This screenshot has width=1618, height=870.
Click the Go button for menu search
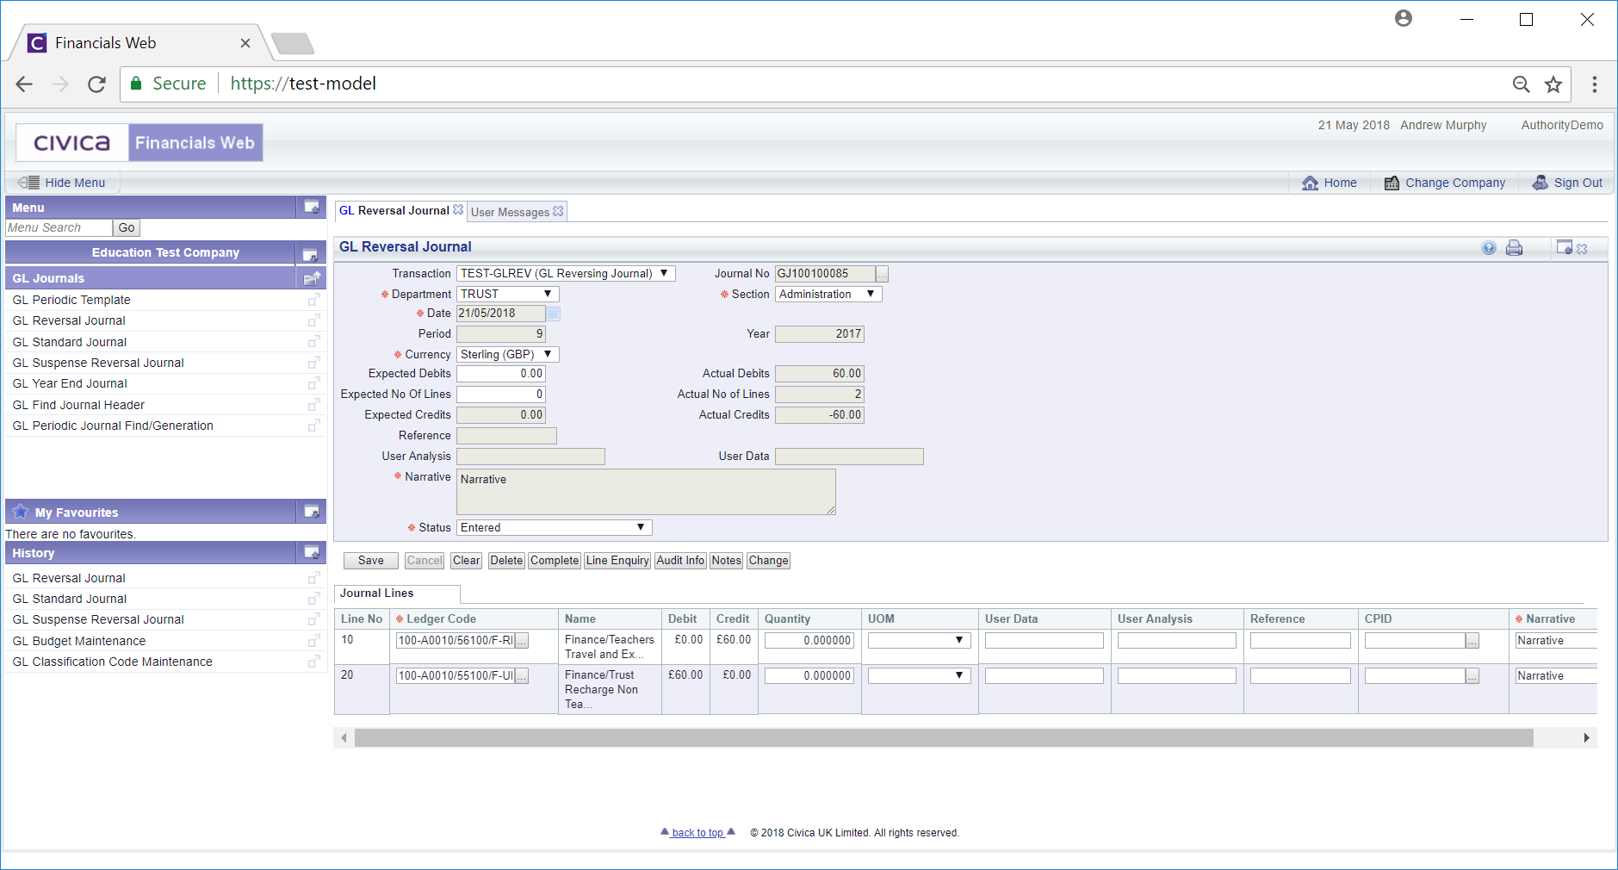tap(127, 228)
